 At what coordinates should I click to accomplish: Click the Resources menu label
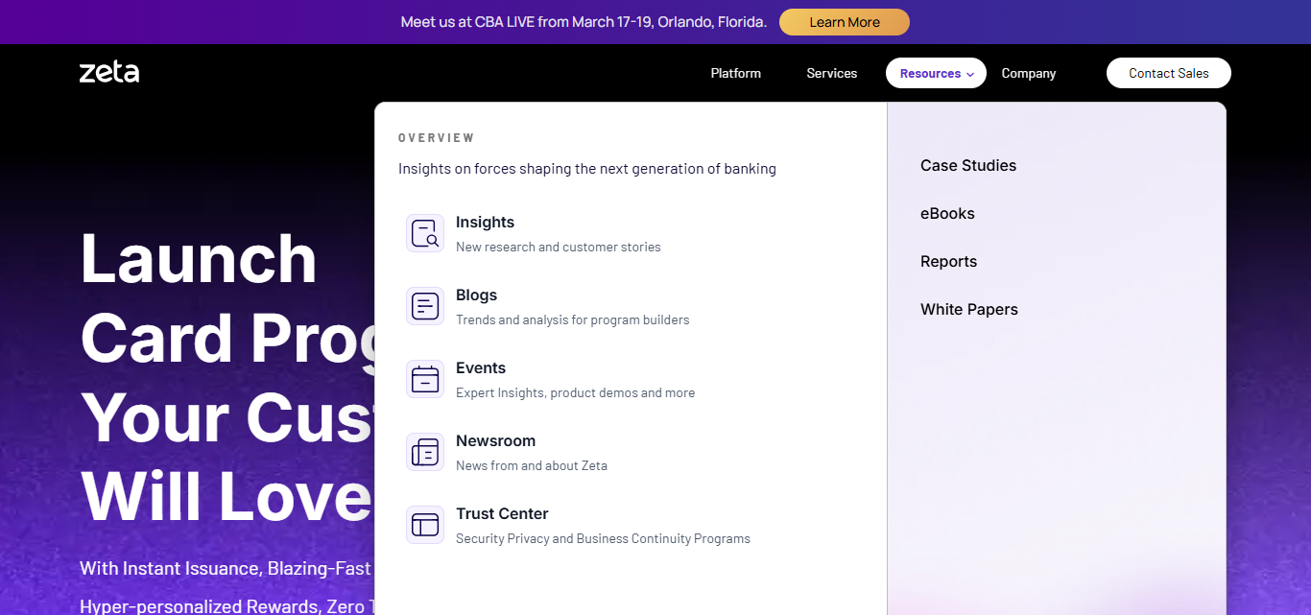930,73
